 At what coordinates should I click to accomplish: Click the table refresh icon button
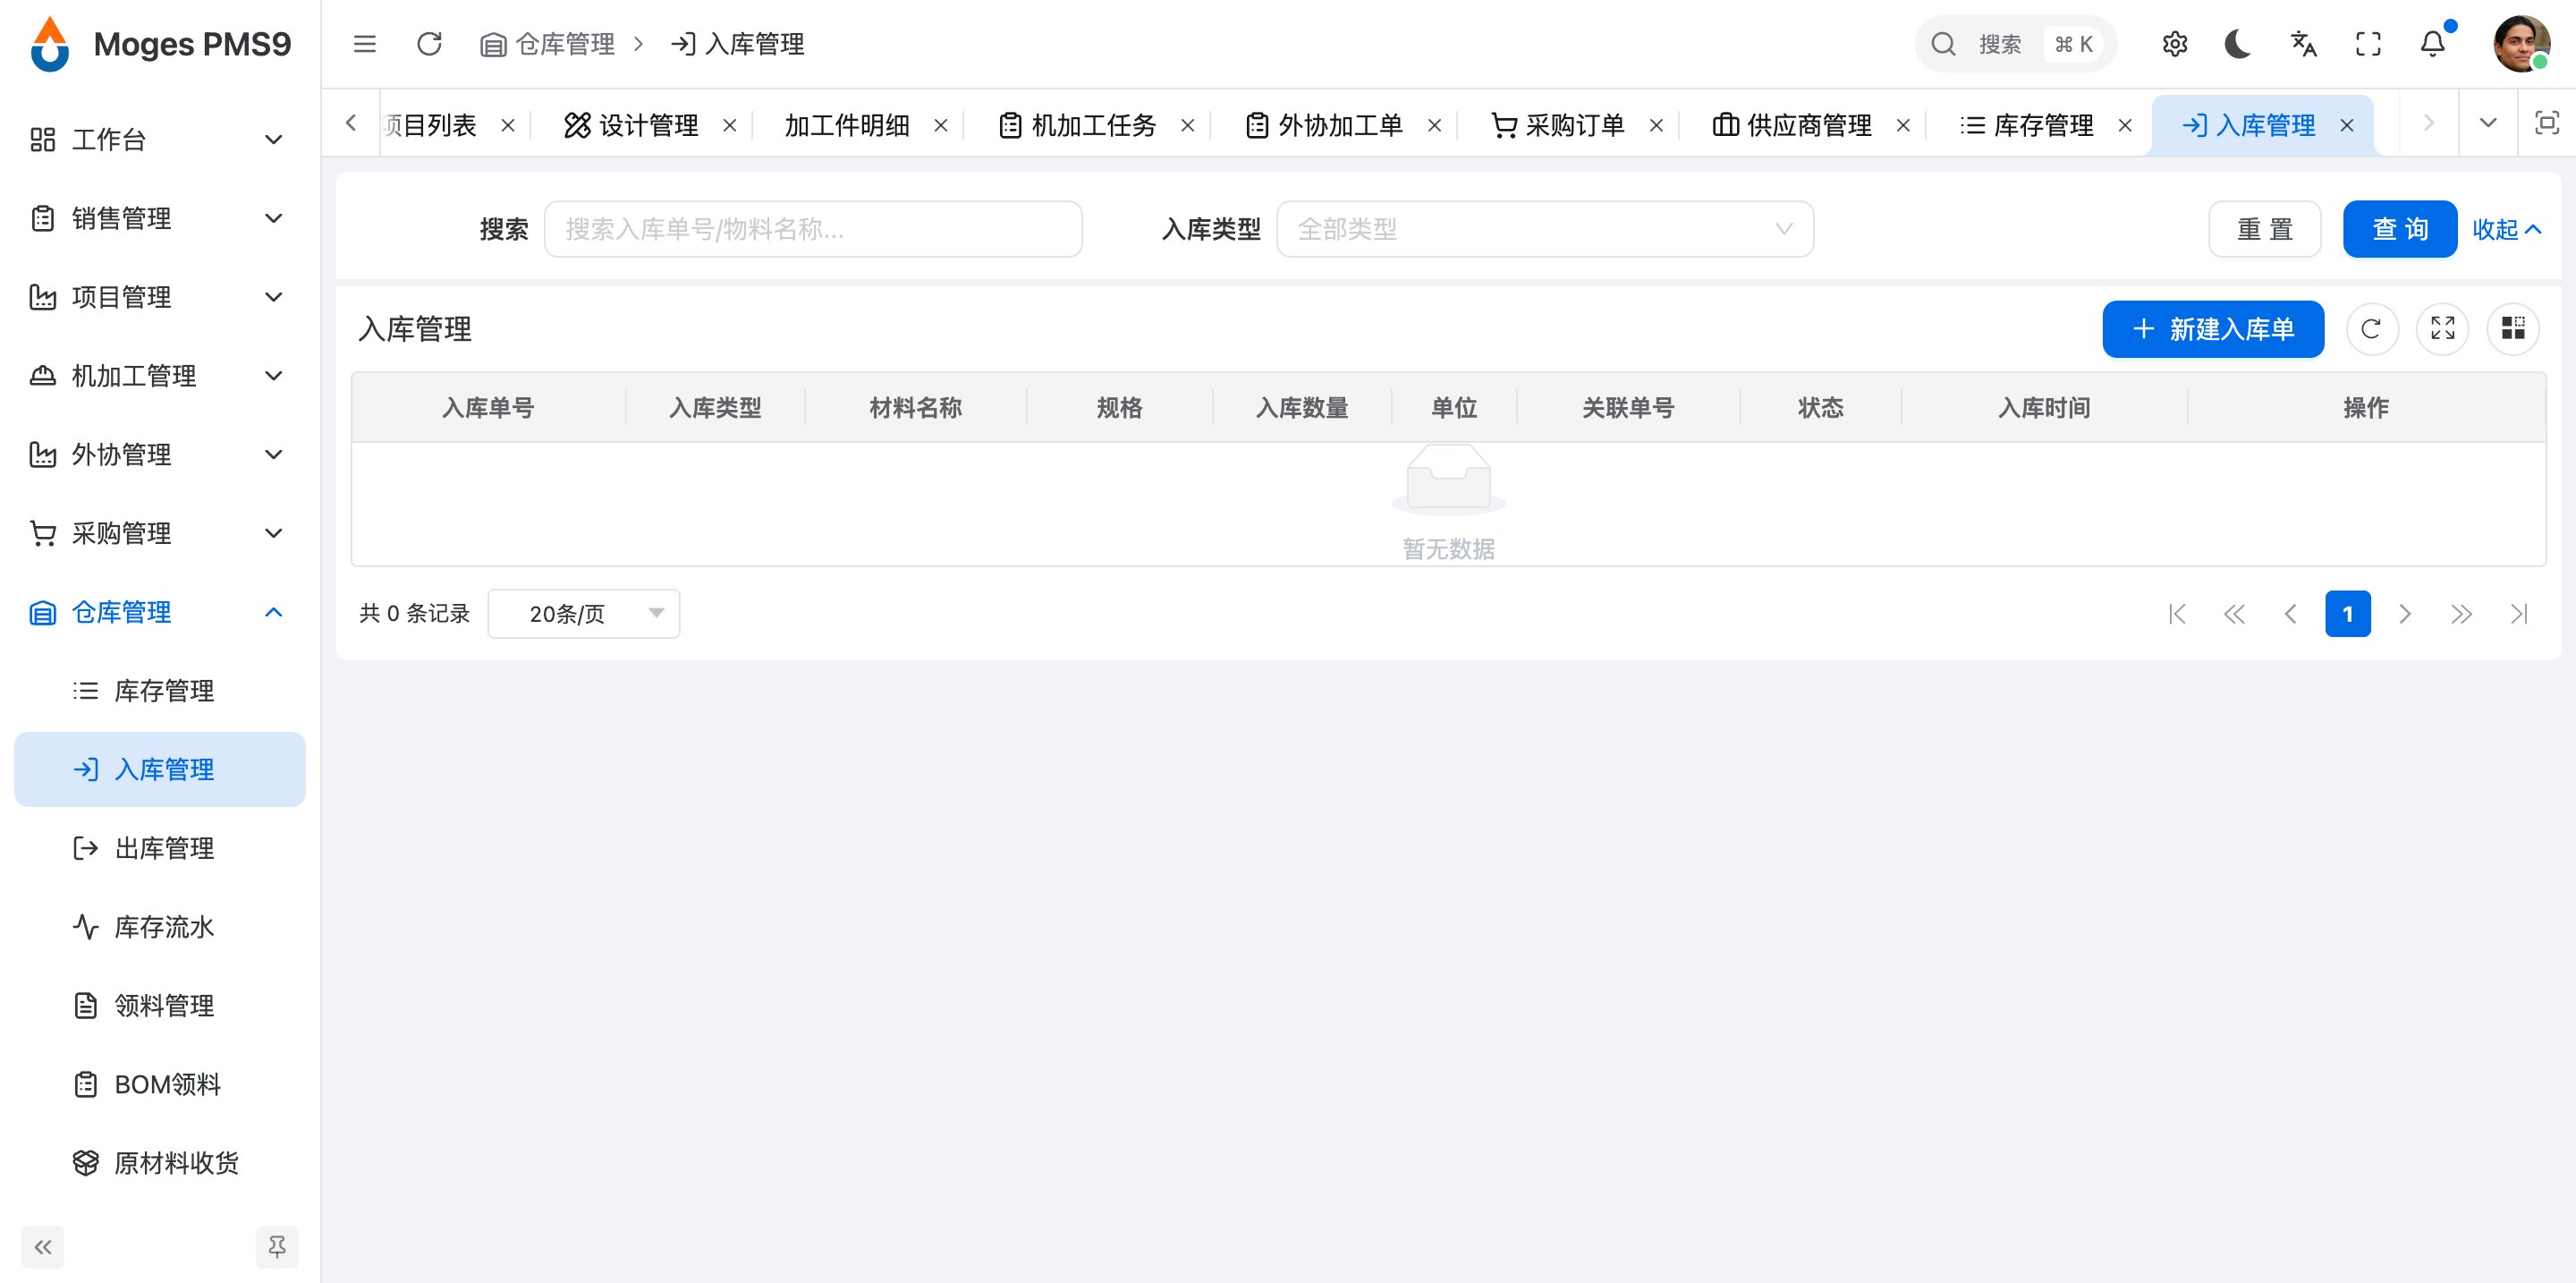2370,329
